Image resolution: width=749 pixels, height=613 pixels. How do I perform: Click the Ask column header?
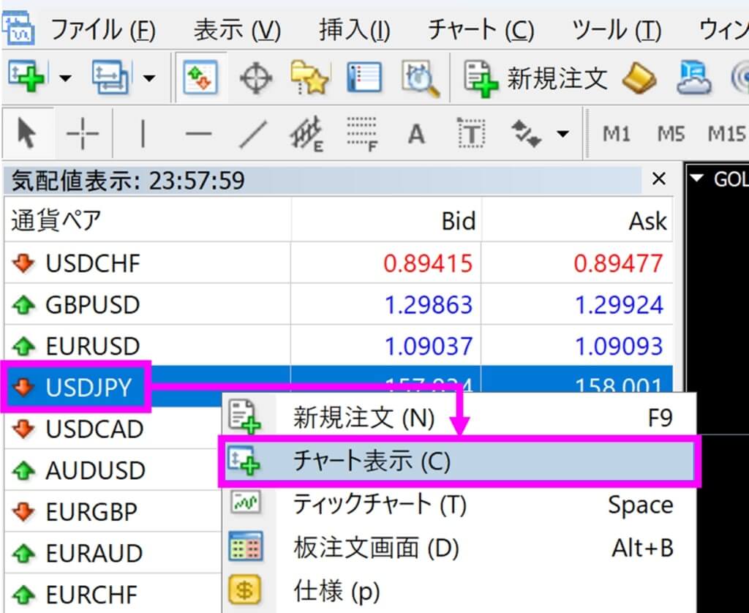point(577,221)
